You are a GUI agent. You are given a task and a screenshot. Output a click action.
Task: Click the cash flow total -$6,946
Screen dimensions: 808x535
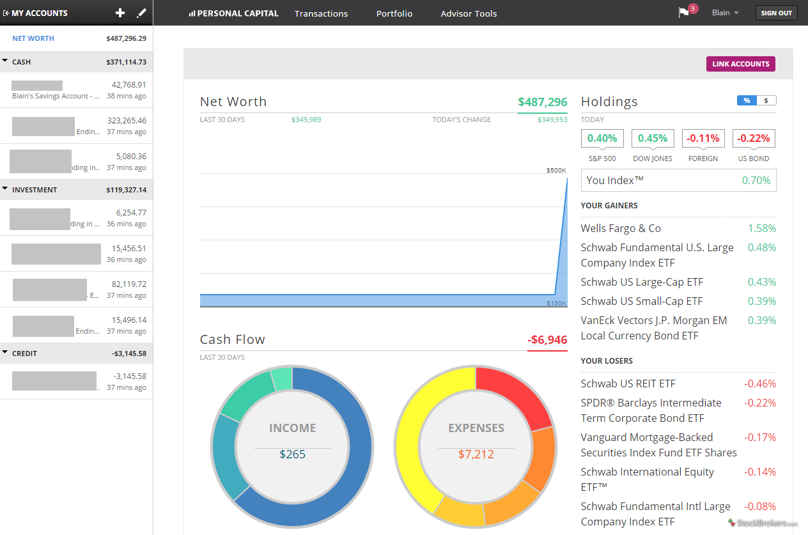pos(547,339)
